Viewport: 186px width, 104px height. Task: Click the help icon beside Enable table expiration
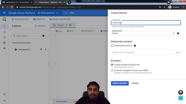[135, 46]
